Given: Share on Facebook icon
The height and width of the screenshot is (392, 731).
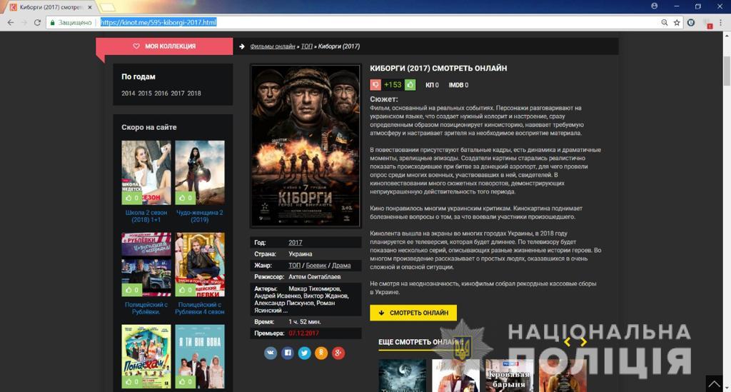Looking at the screenshot, I should coord(288,353).
